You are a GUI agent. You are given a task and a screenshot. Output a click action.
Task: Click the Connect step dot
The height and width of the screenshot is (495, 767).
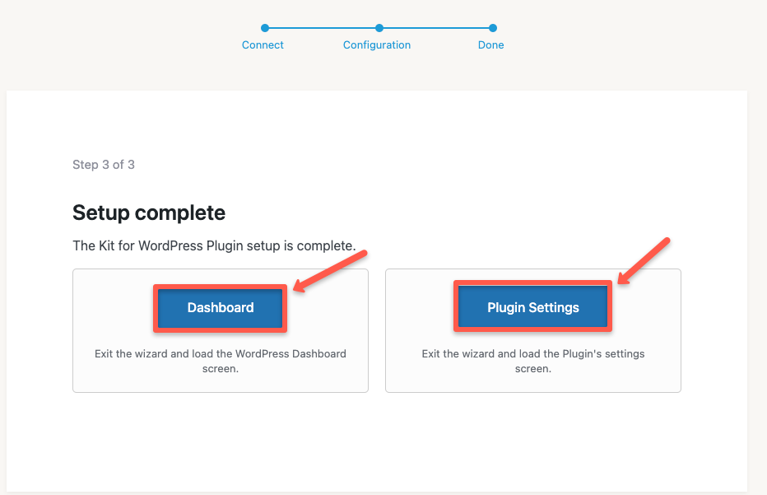pos(265,28)
